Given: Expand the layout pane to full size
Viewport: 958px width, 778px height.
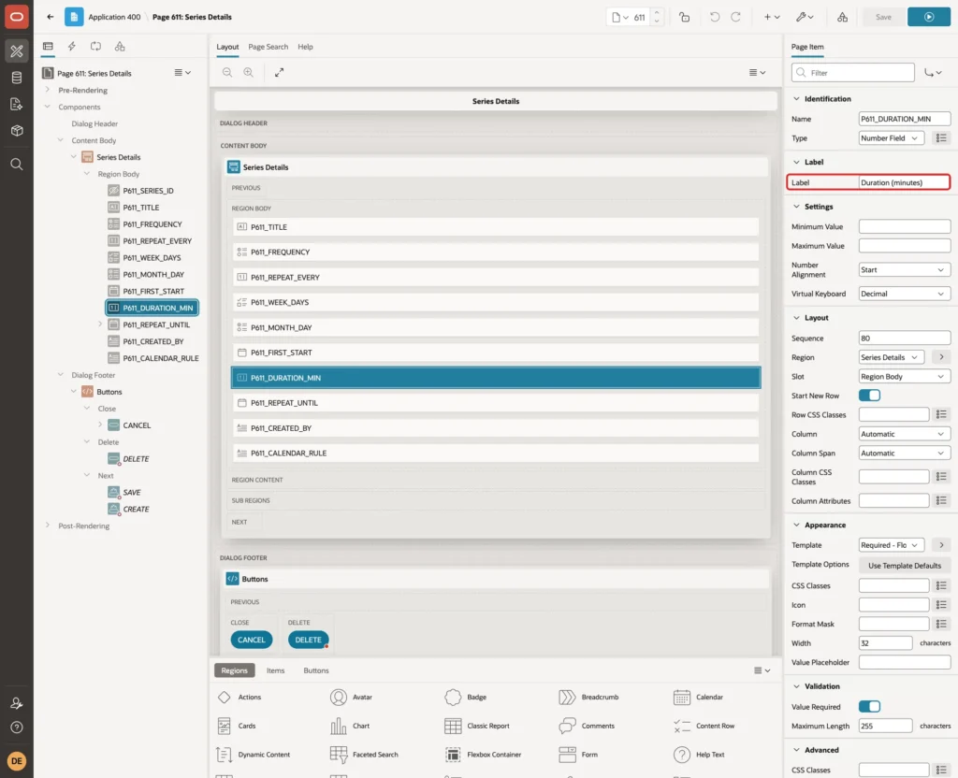Looking at the screenshot, I should (279, 73).
